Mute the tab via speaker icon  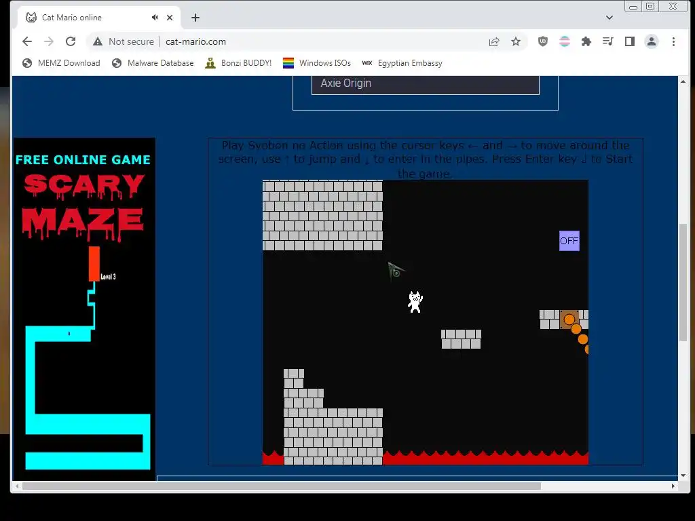155,17
